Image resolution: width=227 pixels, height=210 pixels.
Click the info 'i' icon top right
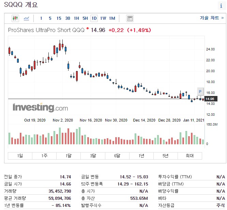click(x=221, y=6)
